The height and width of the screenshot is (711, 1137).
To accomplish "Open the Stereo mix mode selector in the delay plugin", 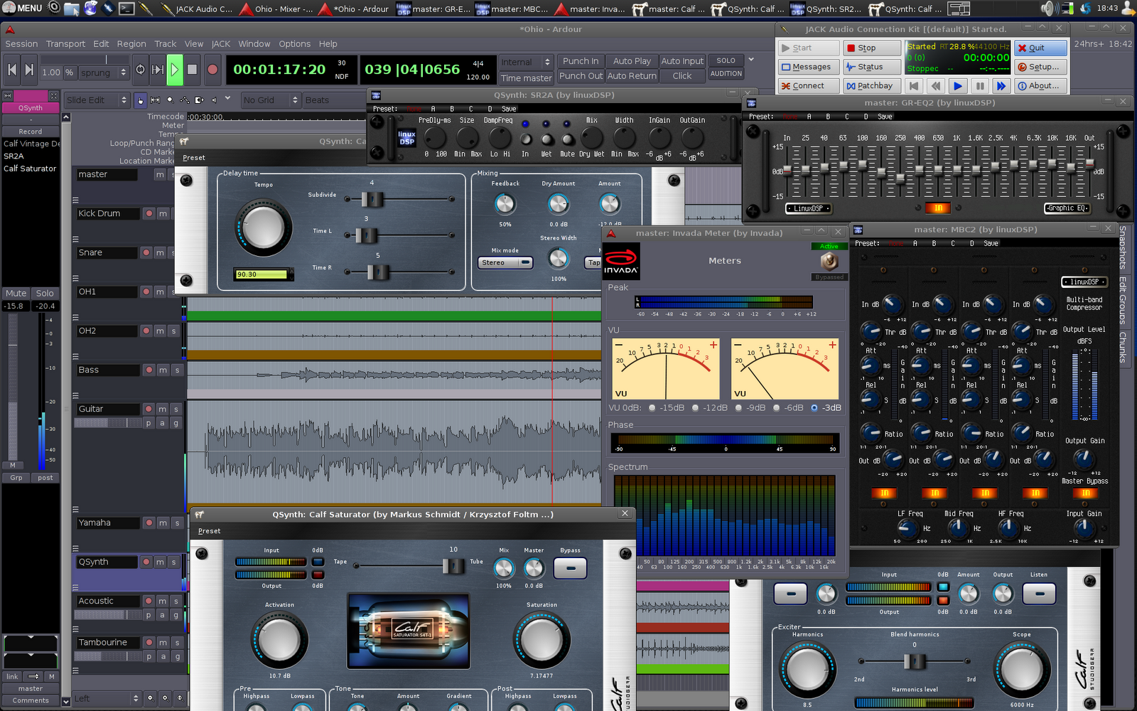I will 505,262.
